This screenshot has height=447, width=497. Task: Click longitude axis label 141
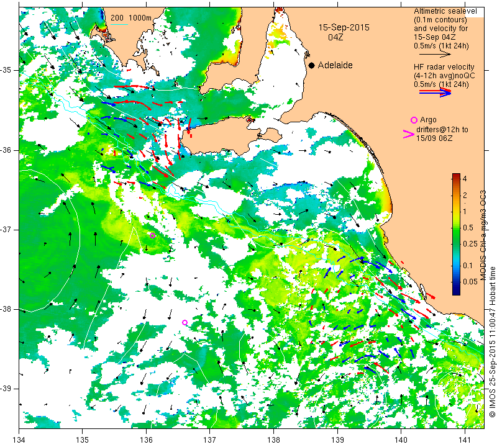coord(465,440)
